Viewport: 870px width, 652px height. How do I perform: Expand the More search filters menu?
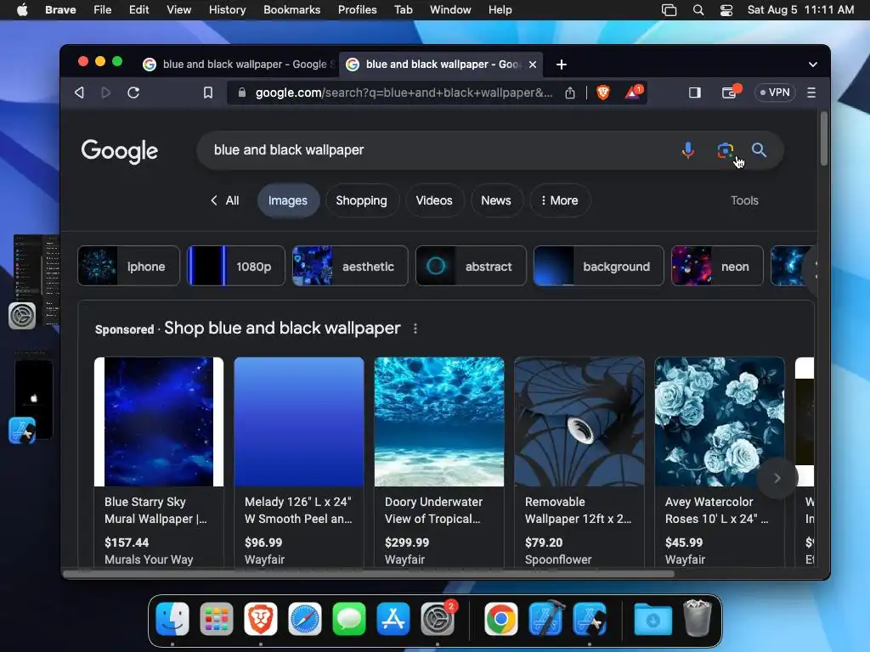560,200
